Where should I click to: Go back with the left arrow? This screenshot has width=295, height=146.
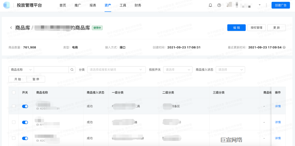click(11, 28)
